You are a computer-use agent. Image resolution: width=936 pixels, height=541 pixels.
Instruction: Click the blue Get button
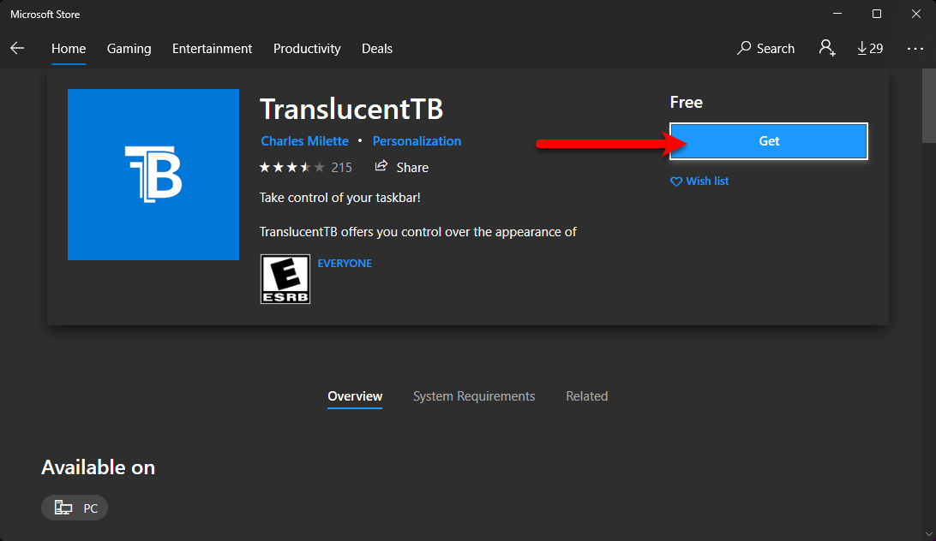(769, 140)
